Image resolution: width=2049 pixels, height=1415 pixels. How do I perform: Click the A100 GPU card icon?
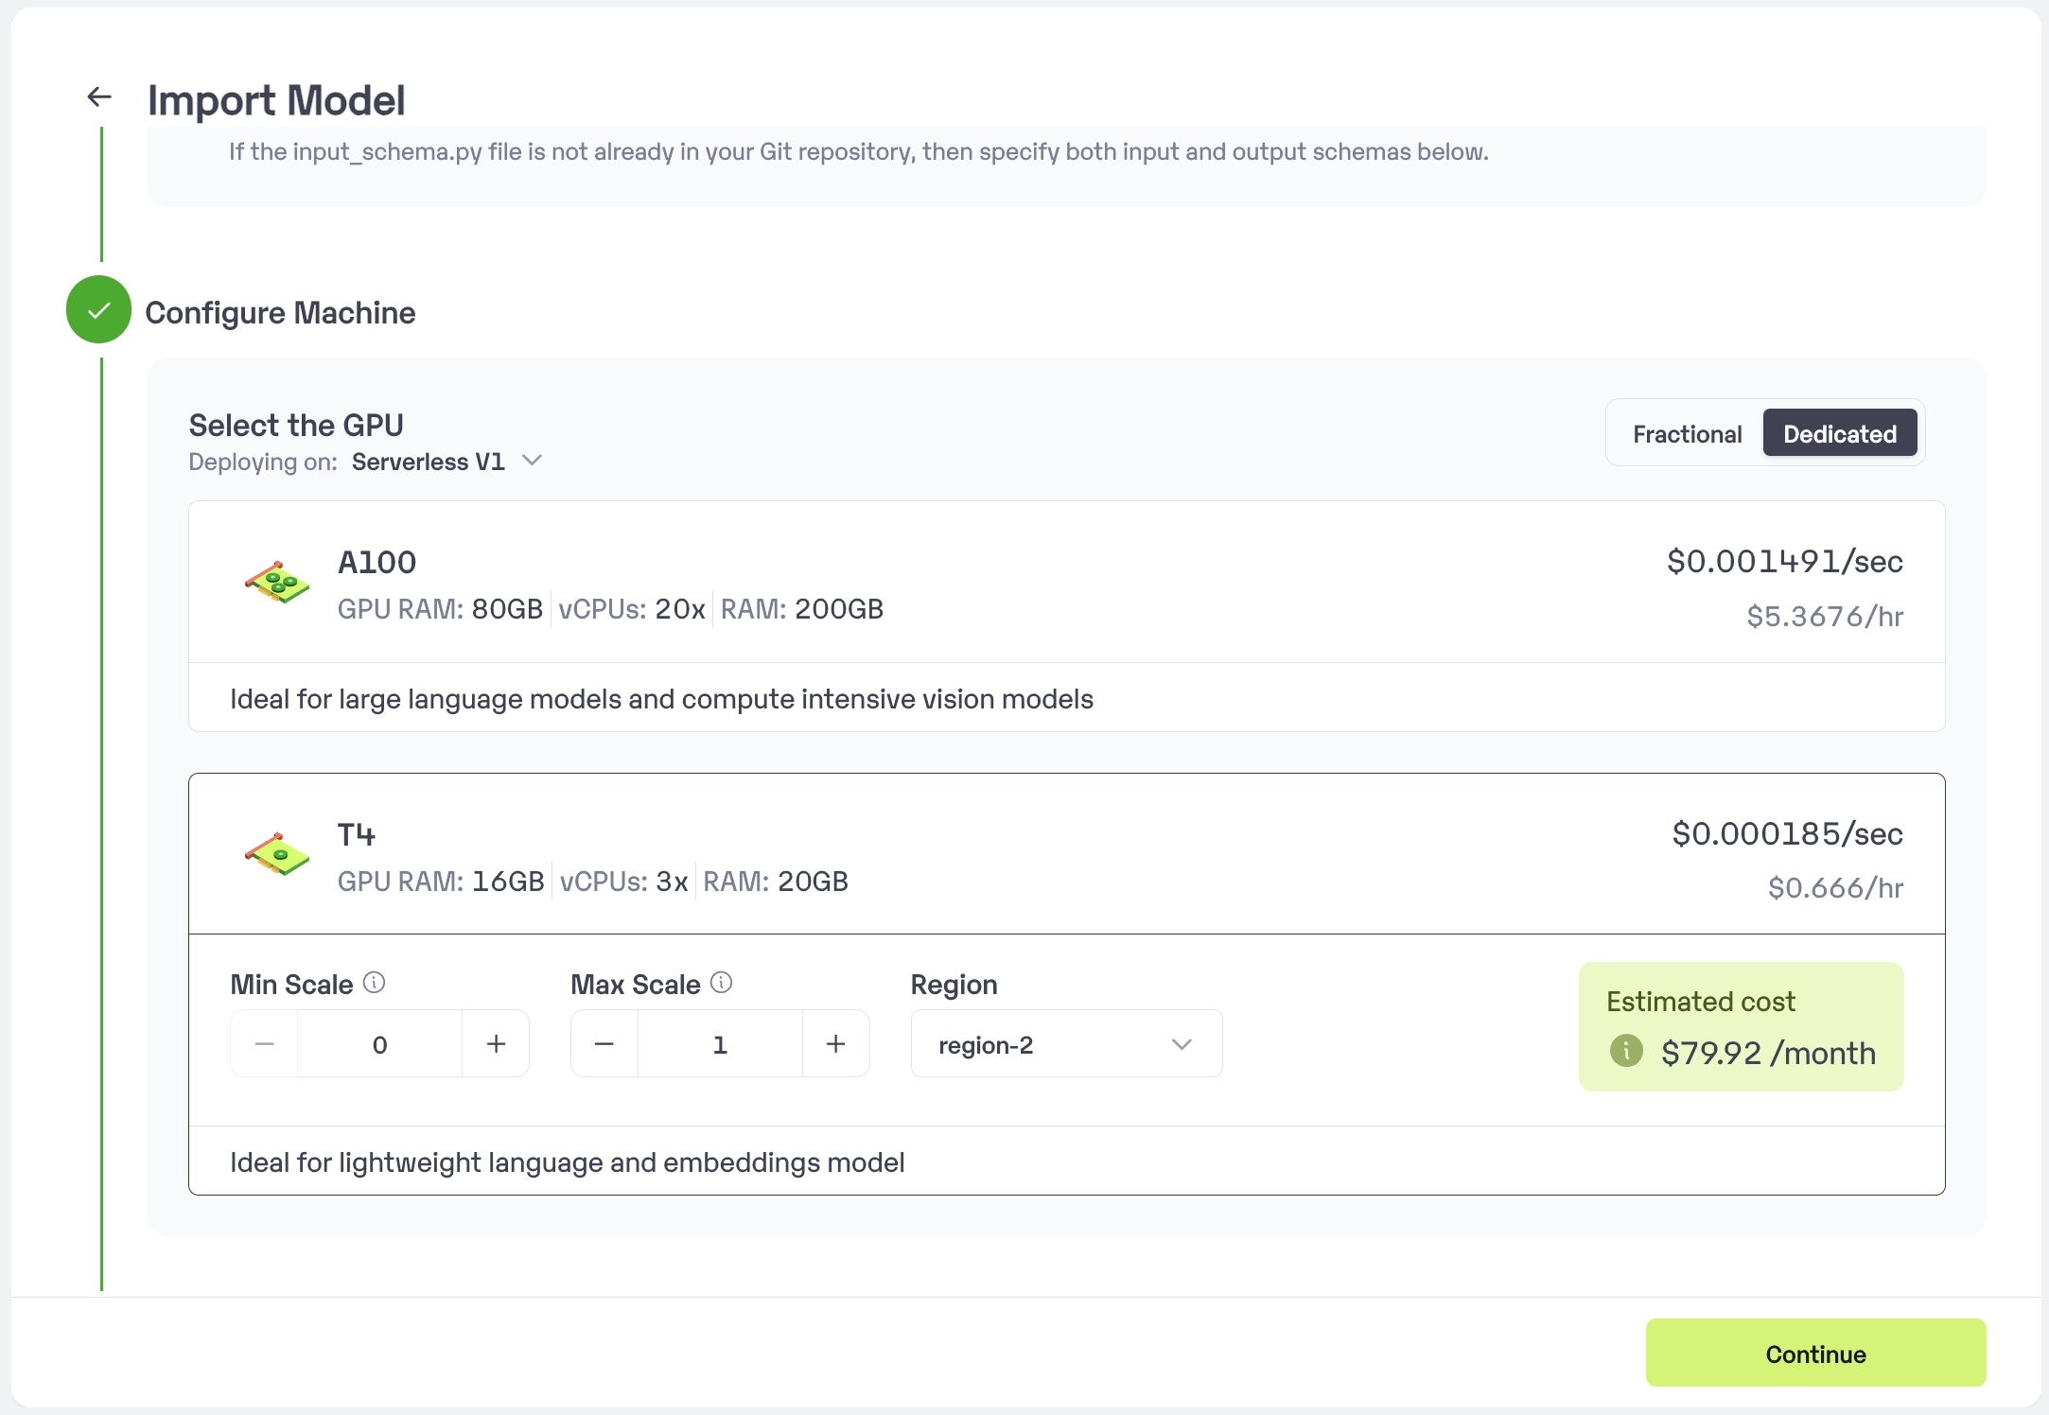pos(277,583)
